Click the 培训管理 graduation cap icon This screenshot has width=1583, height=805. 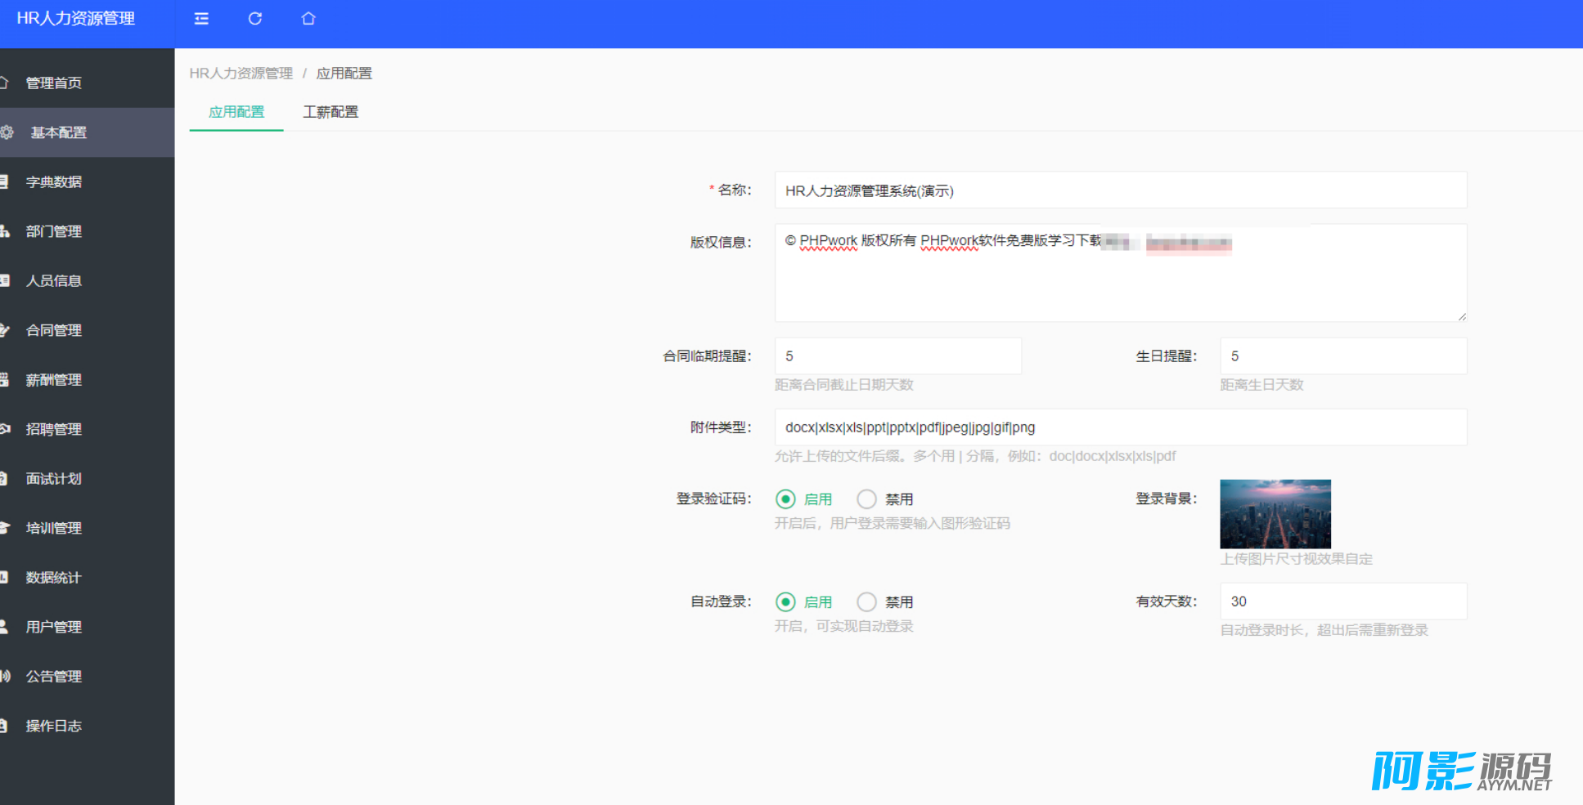coord(4,528)
